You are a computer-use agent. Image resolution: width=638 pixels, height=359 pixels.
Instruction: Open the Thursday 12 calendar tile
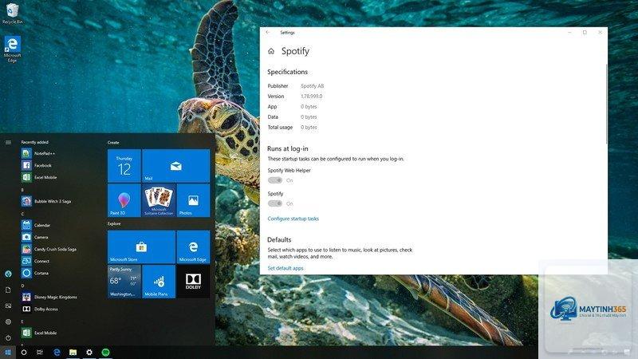(124, 166)
